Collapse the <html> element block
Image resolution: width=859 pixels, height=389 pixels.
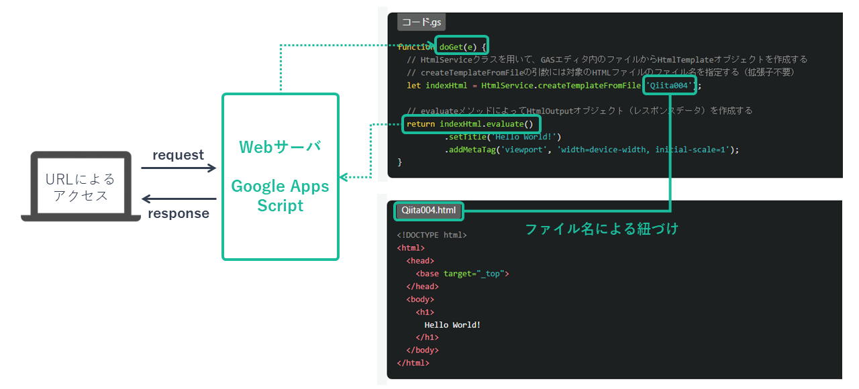click(410, 247)
